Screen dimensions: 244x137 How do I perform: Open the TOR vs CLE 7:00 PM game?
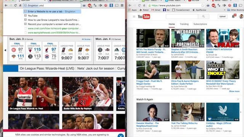click(103, 51)
